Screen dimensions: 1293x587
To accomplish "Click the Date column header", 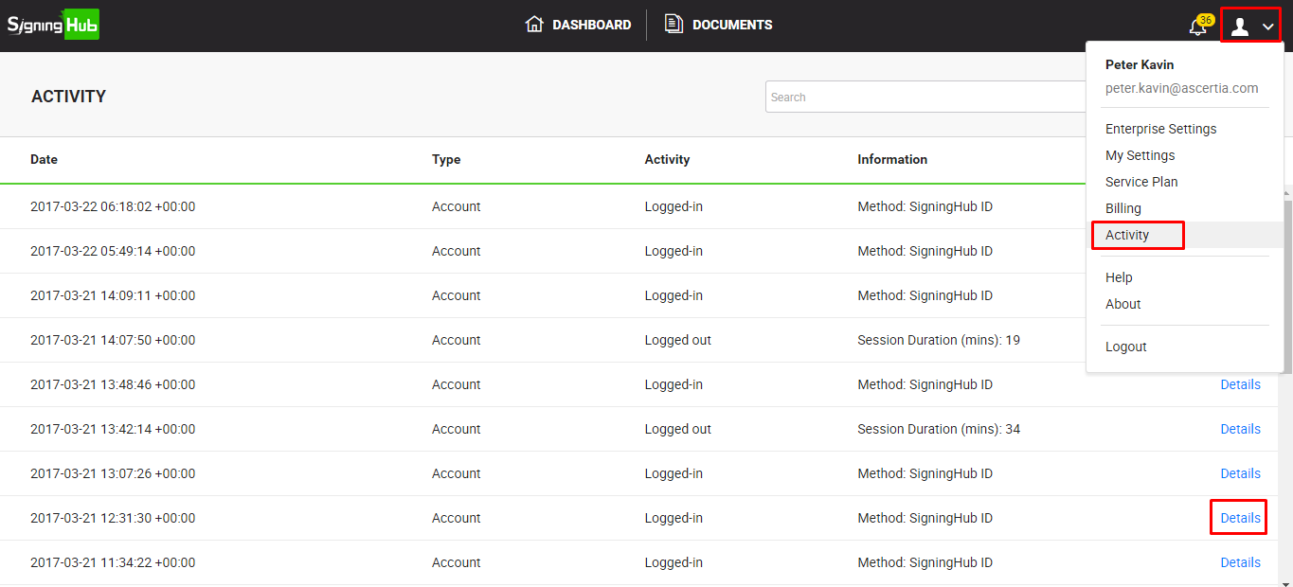I will tap(44, 159).
